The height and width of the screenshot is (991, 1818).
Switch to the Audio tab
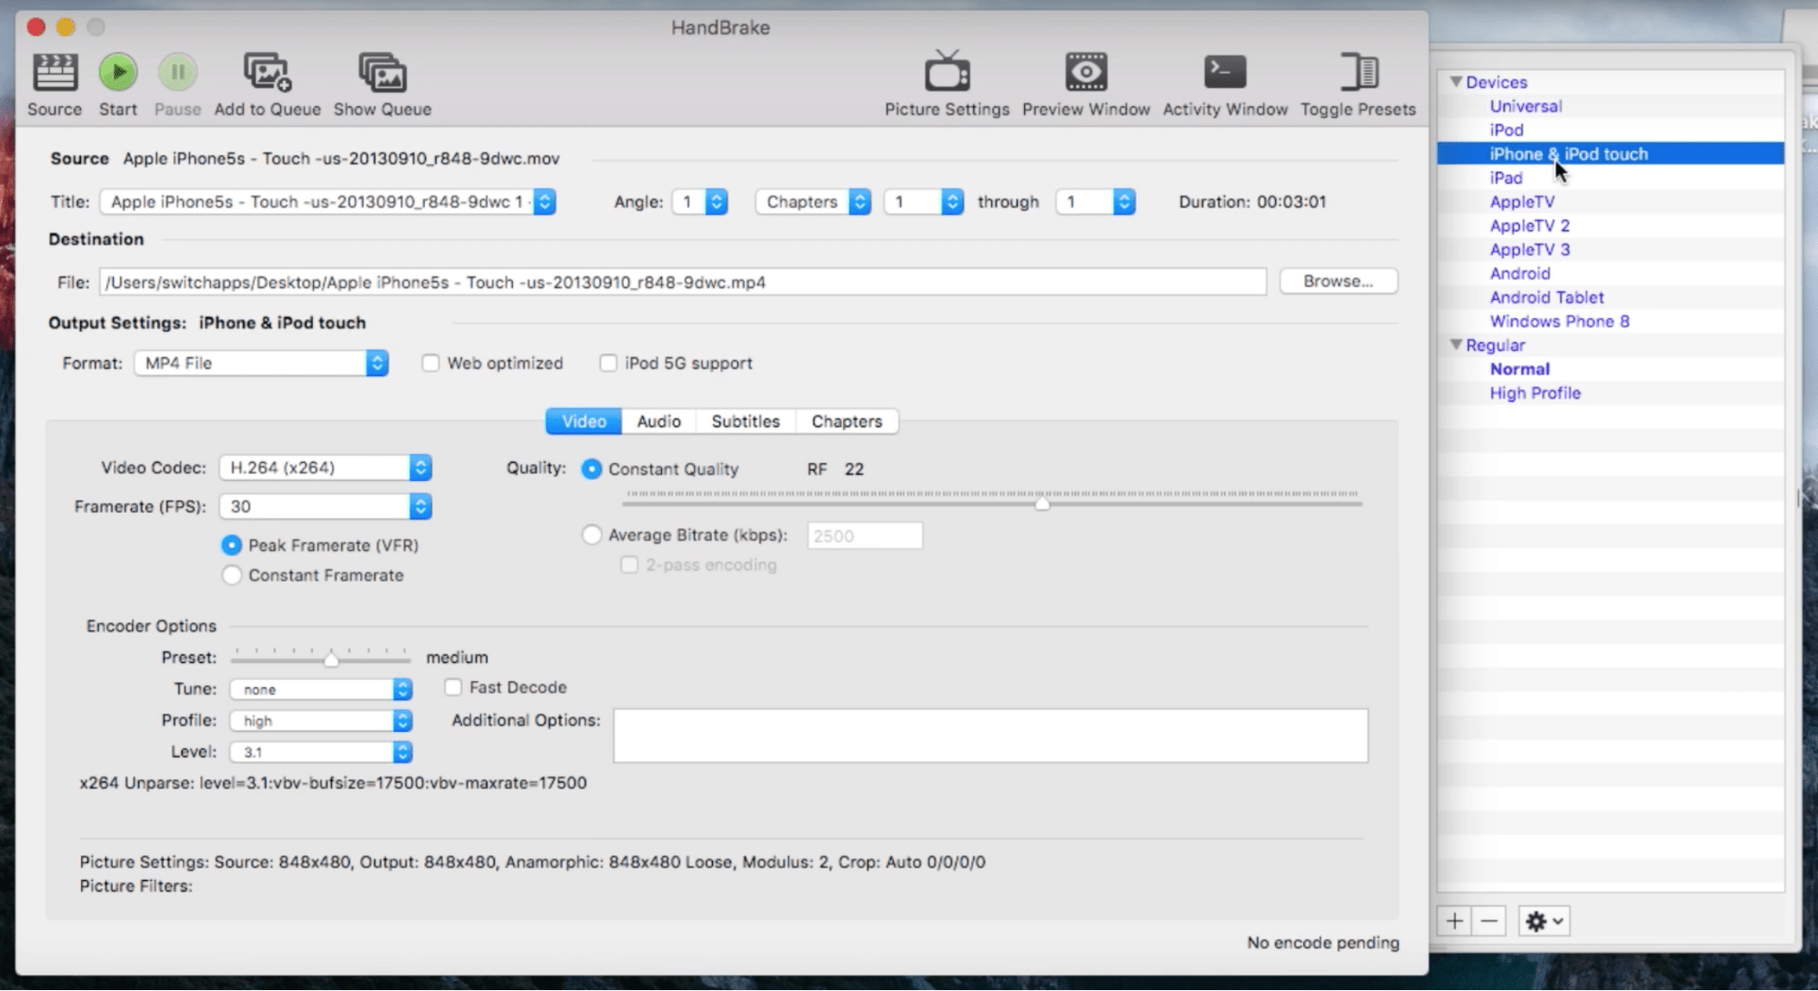coord(658,421)
